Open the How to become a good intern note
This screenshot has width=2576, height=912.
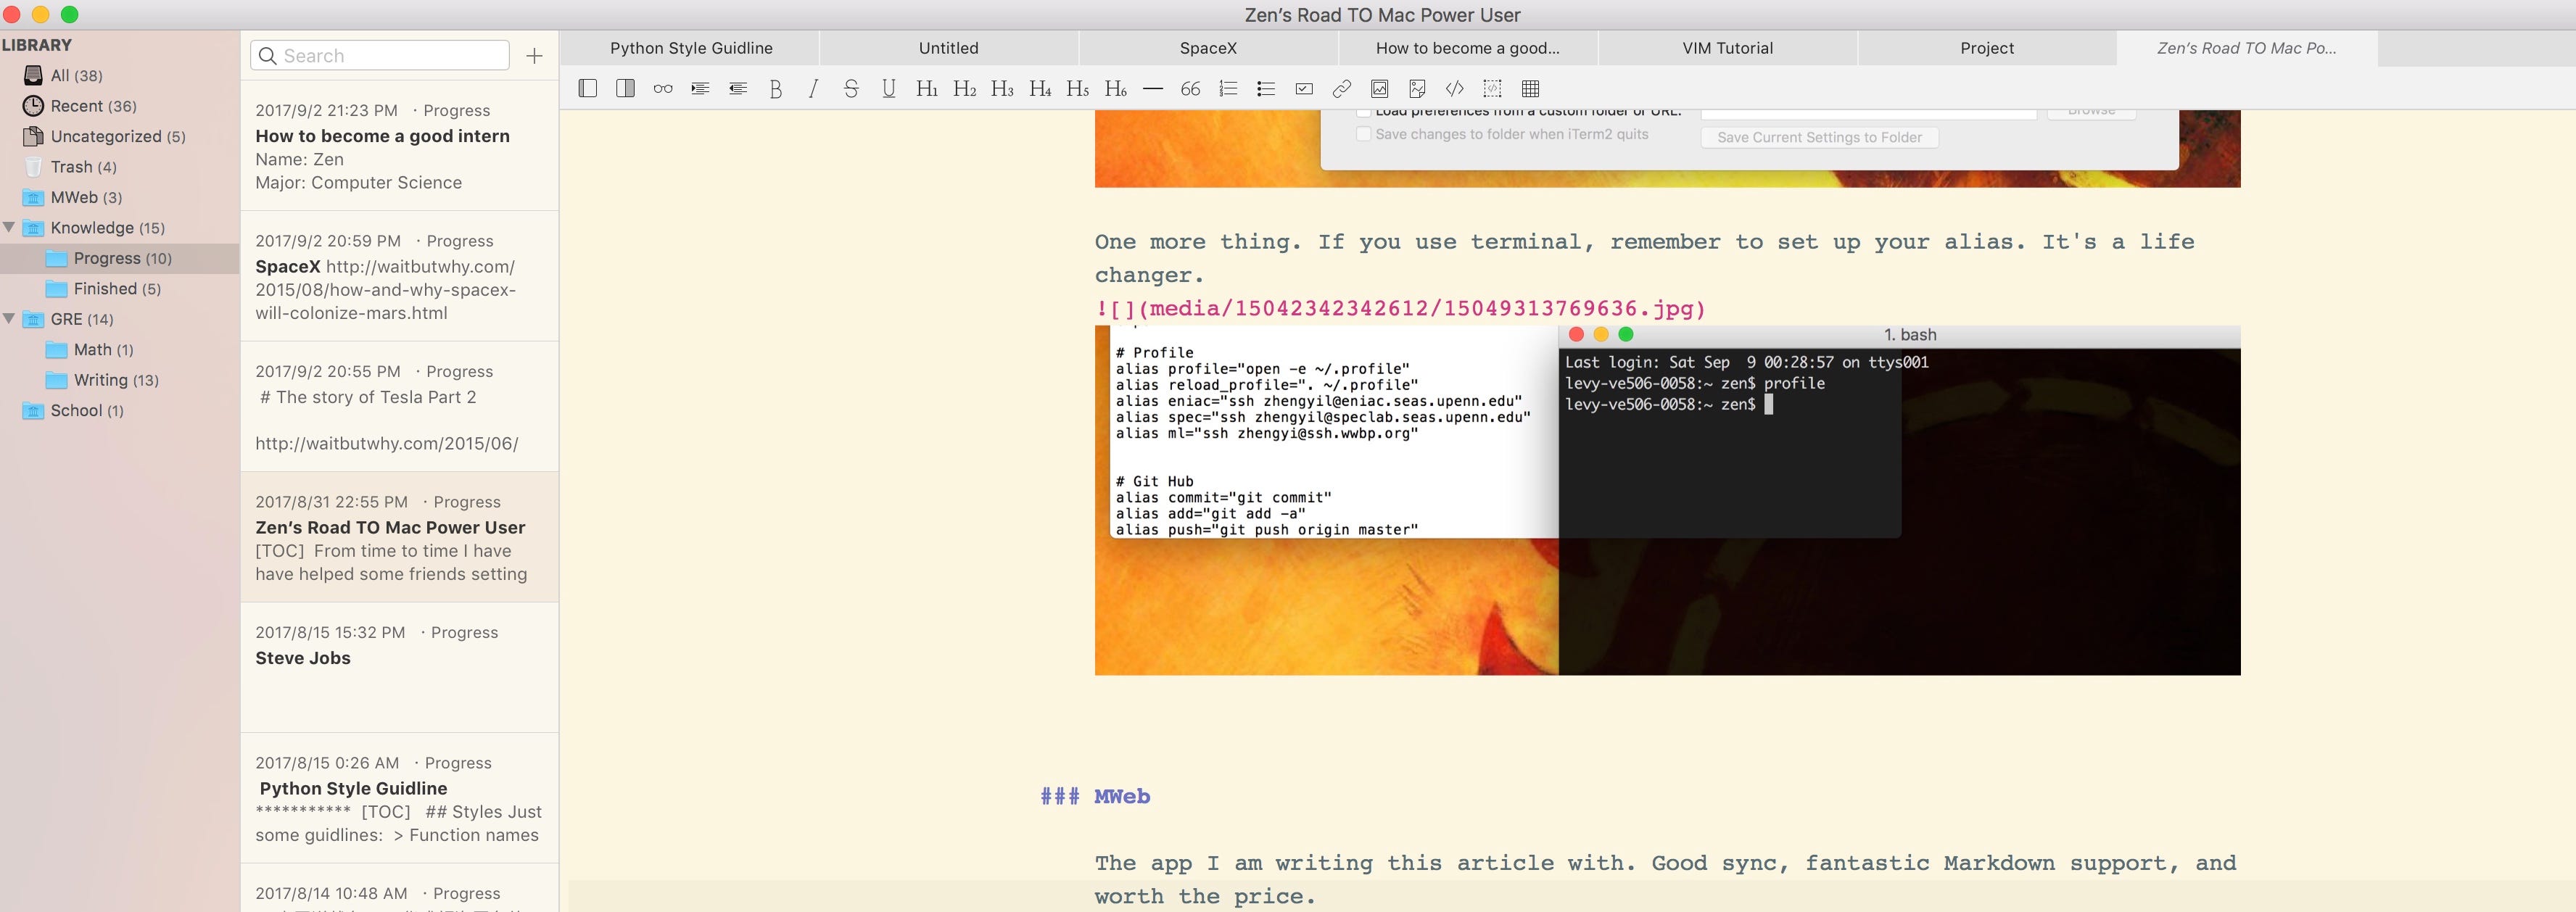(x=399, y=146)
